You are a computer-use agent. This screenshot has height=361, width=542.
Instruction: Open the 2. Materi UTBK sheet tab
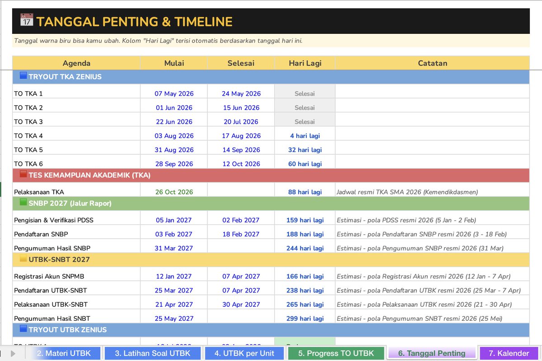click(63, 353)
